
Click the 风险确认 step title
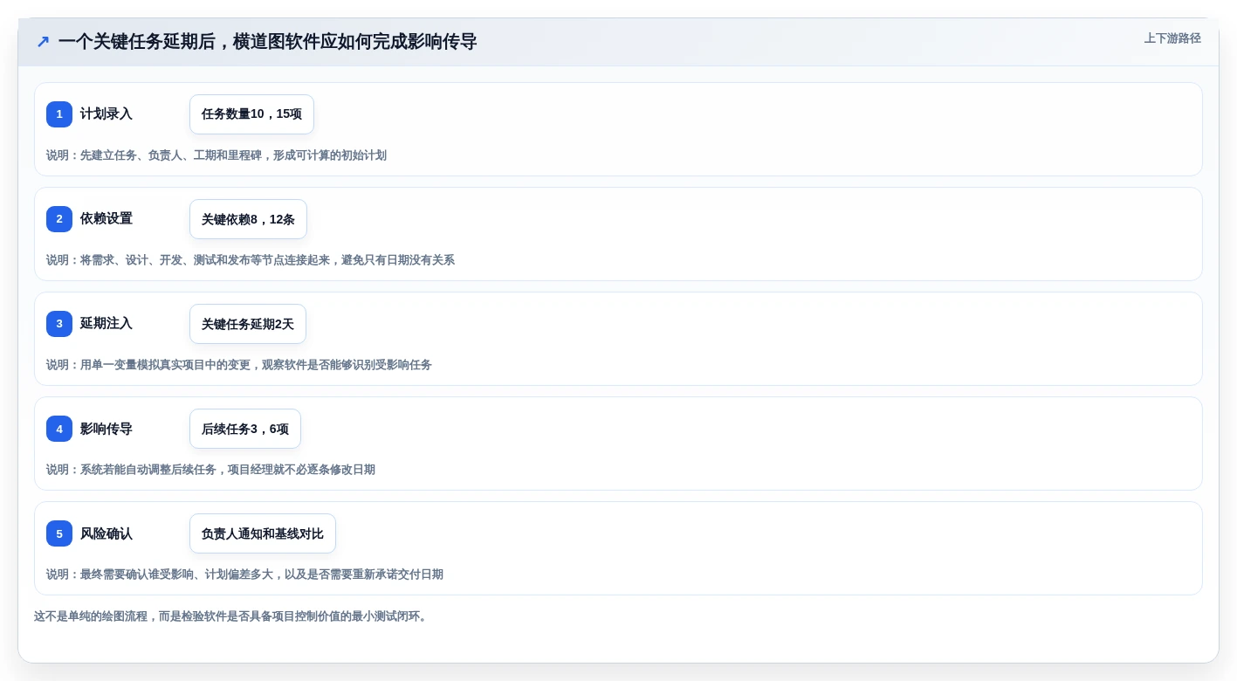tap(107, 533)
